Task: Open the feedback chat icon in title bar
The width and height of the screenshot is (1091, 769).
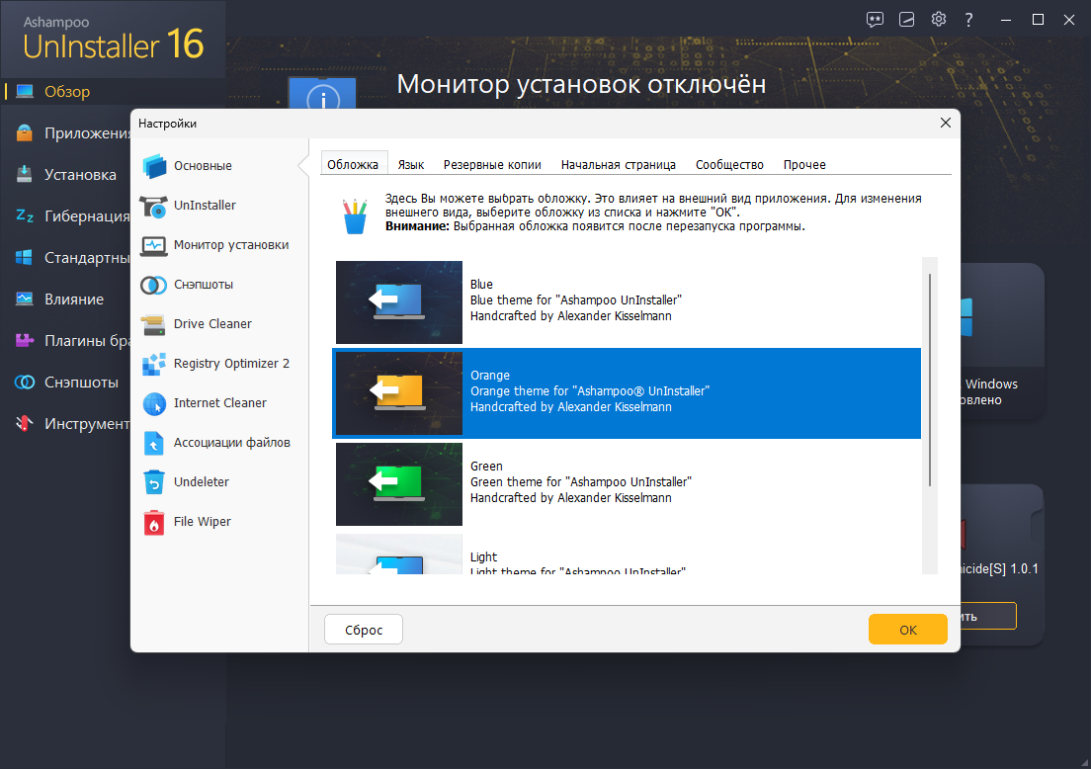Action: [x=875, y=20]
